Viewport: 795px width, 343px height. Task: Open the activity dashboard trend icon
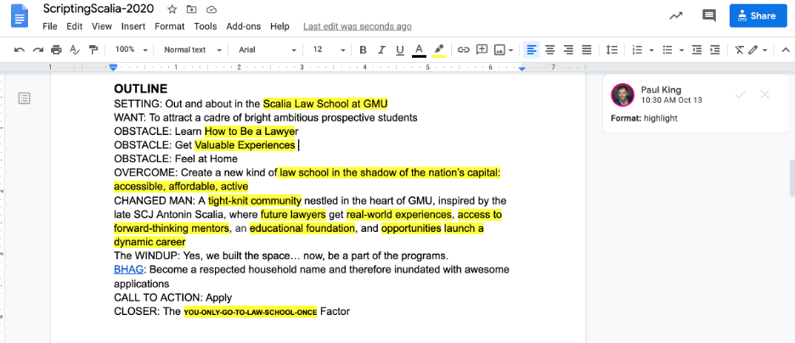(676, 15)
